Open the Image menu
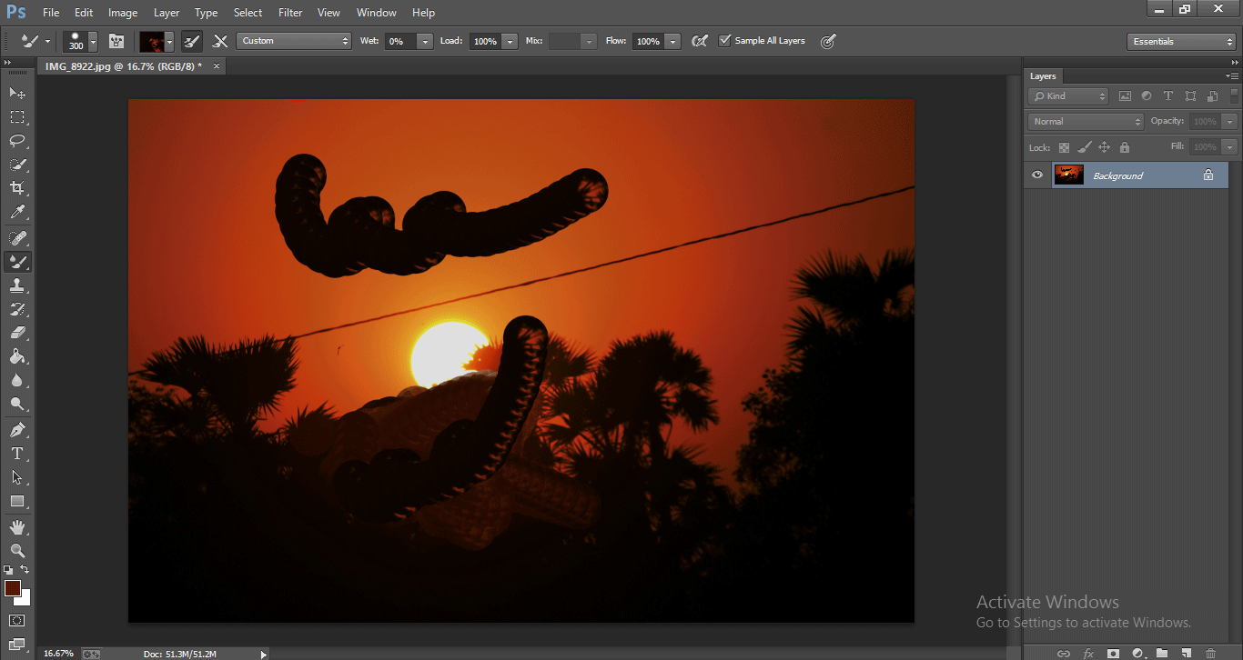 123,13
